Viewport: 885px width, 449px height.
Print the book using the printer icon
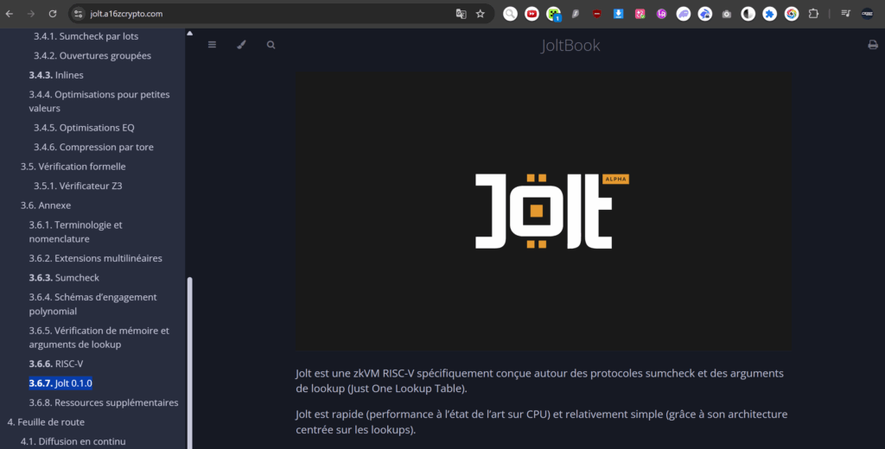[x=873, y=45]
